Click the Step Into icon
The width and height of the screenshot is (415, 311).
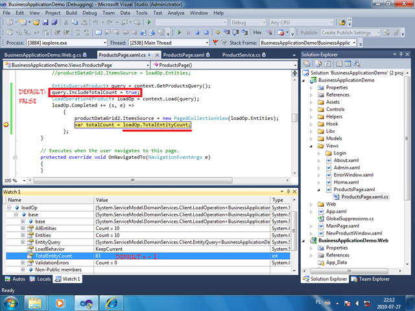coord(227,32)
